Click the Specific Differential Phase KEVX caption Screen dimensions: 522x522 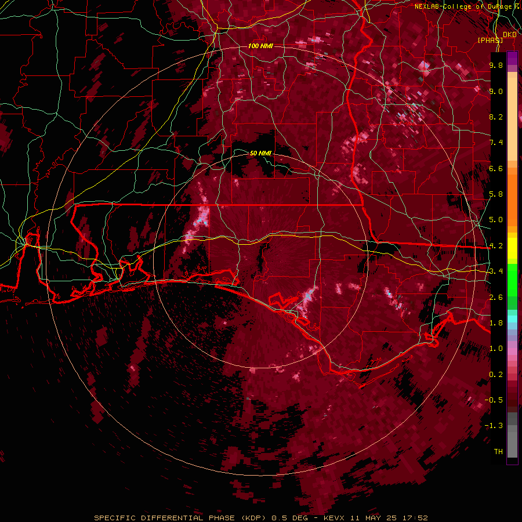260,518
